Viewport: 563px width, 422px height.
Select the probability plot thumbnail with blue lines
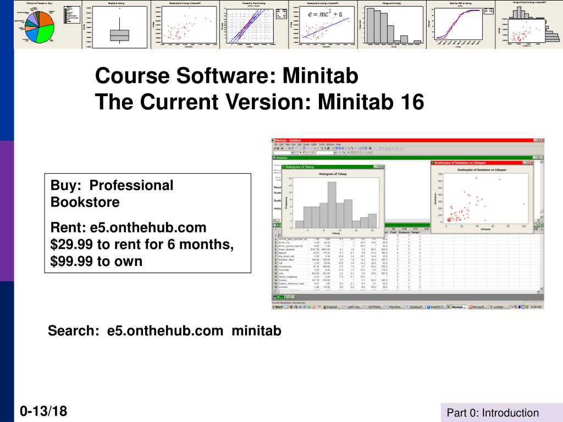tap(254, 24)
